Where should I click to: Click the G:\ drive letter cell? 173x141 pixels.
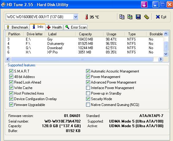(28, 48)
